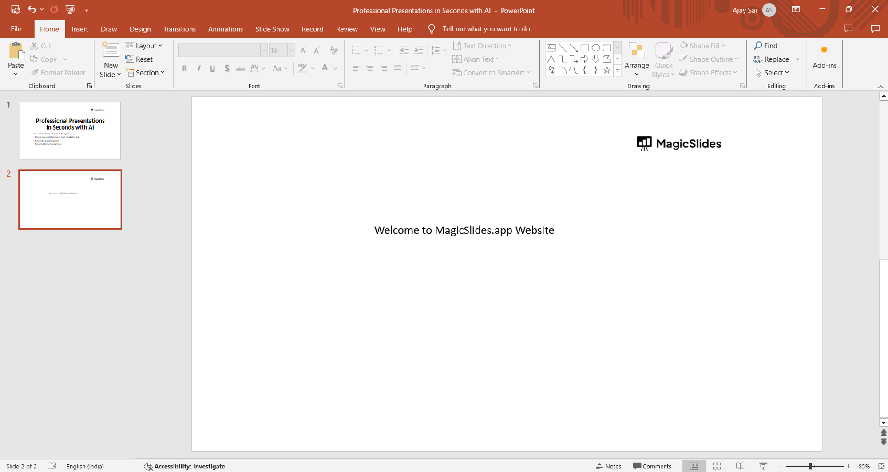This screenshot has height=472, width=888.
Task: Click Fit slide to window icon
Action: pyautogui.click(x=881, y=466)
